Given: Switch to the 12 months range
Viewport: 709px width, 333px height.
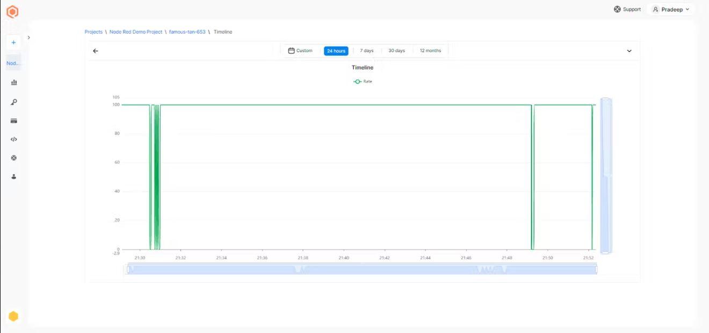Looking at the screenshot, I should coord(430,51).
